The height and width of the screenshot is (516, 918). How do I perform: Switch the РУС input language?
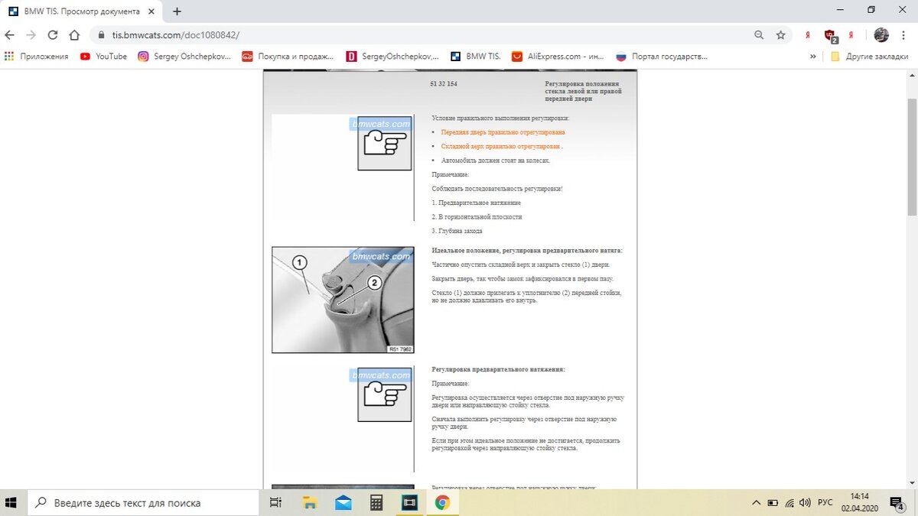pyautogui.click(x=825, y=502)
